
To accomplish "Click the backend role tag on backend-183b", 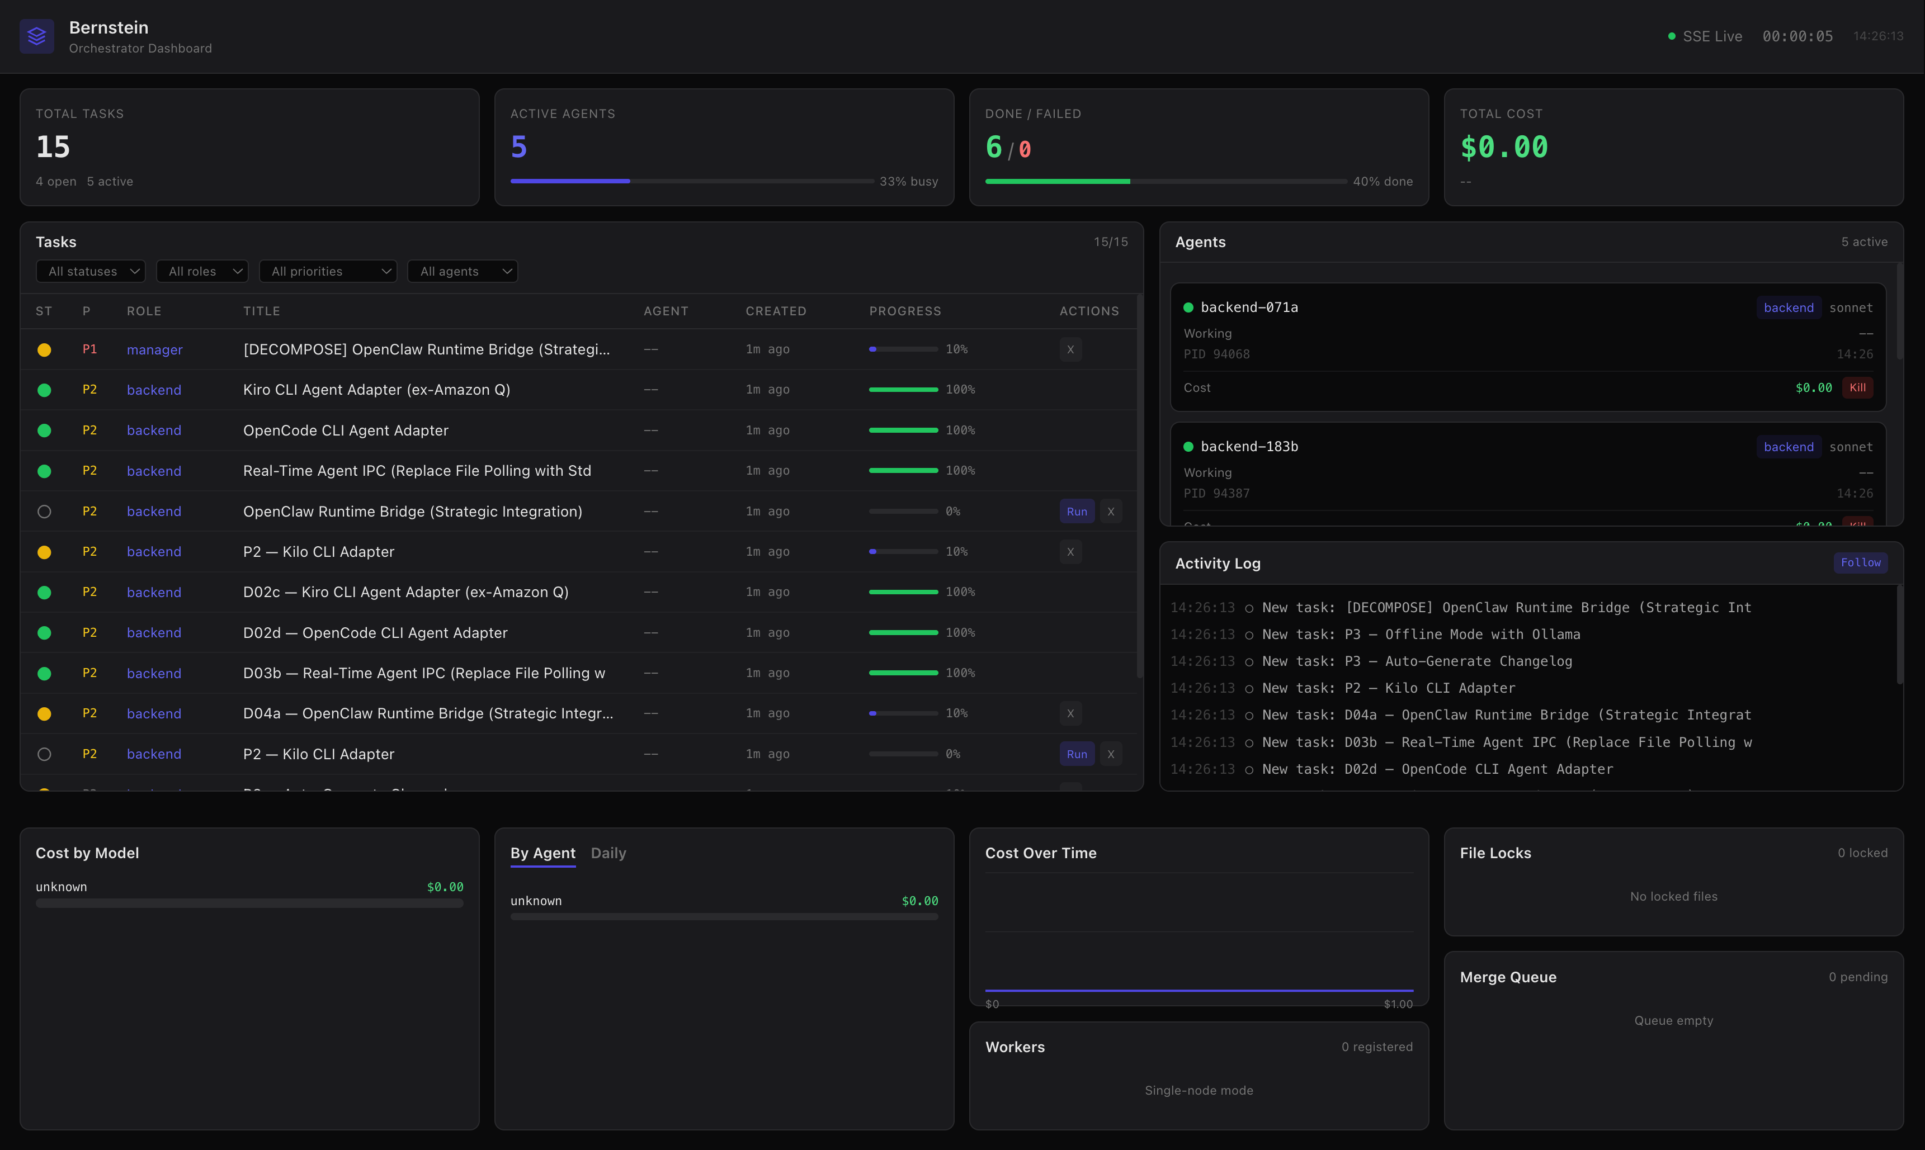I will [x=1789, y=447].
